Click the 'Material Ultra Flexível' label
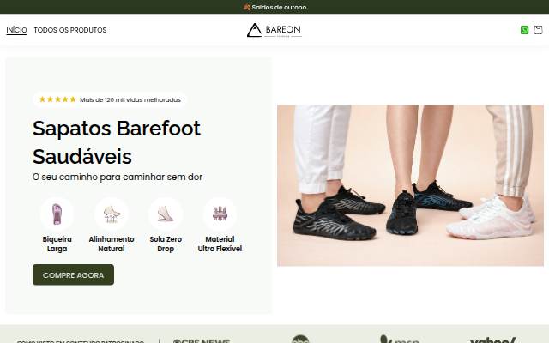The height and width of the screenshot is (343, 549). pyautogui.click(x=220, y=244)
